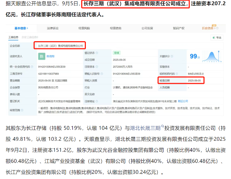Select the 历史工商信息 sub-tab
231x179 pixels.
point(30,37)
